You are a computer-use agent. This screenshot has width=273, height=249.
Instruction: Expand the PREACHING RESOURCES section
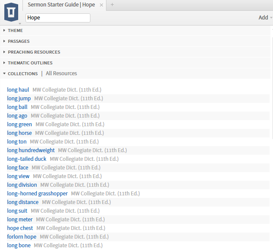click(x=34, y=52)
